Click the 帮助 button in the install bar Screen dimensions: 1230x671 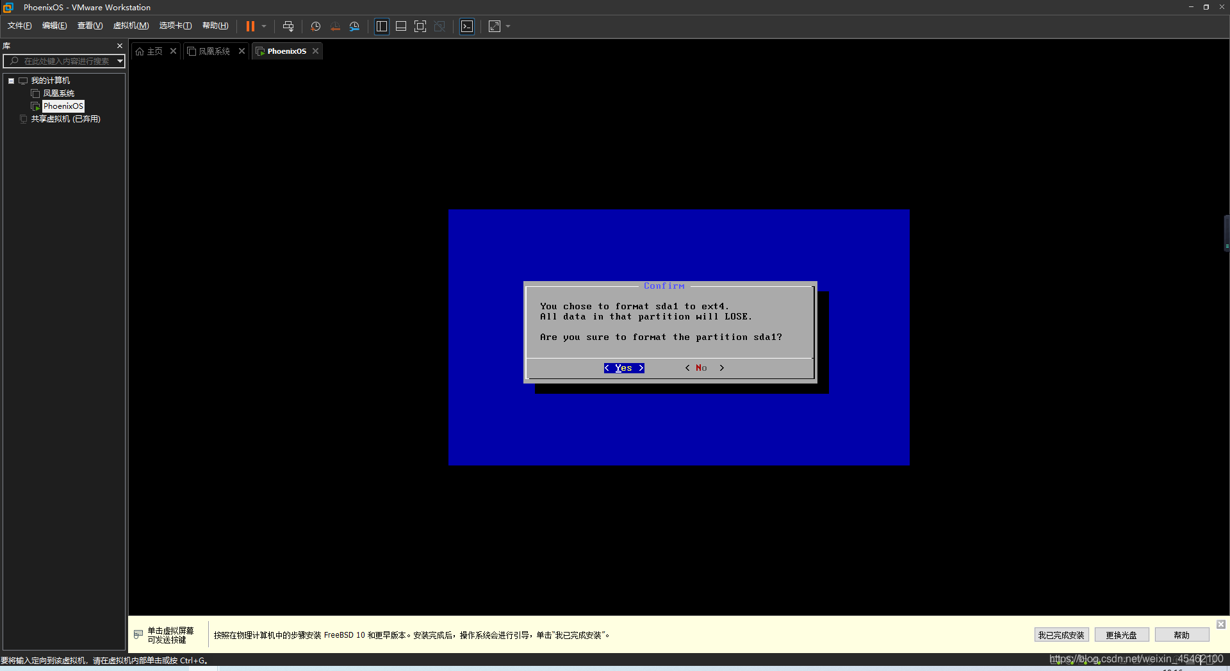pos(1181,635)
